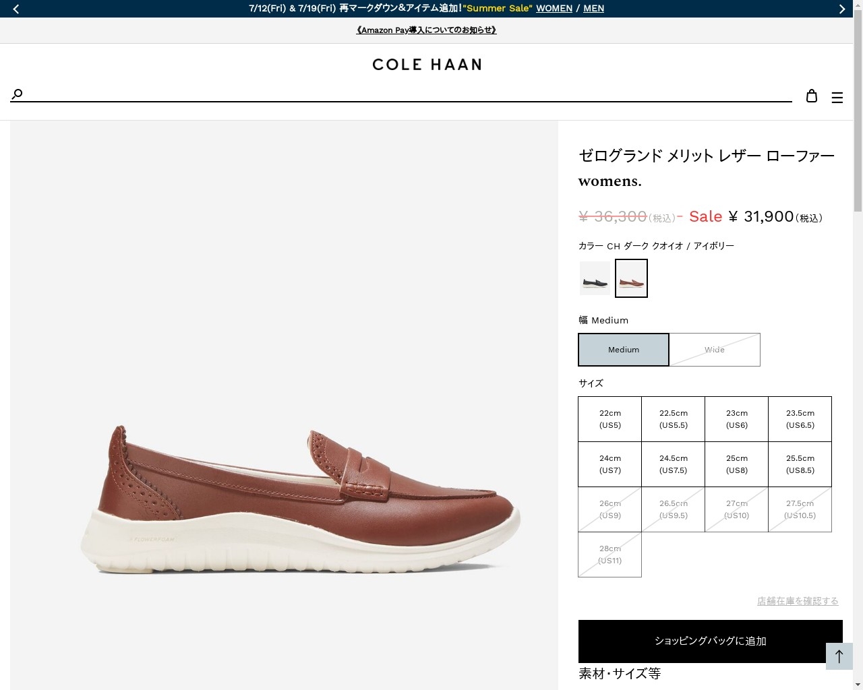Select the brown shoe color swatch
The image size is (863, 690).
click(631, 278)
